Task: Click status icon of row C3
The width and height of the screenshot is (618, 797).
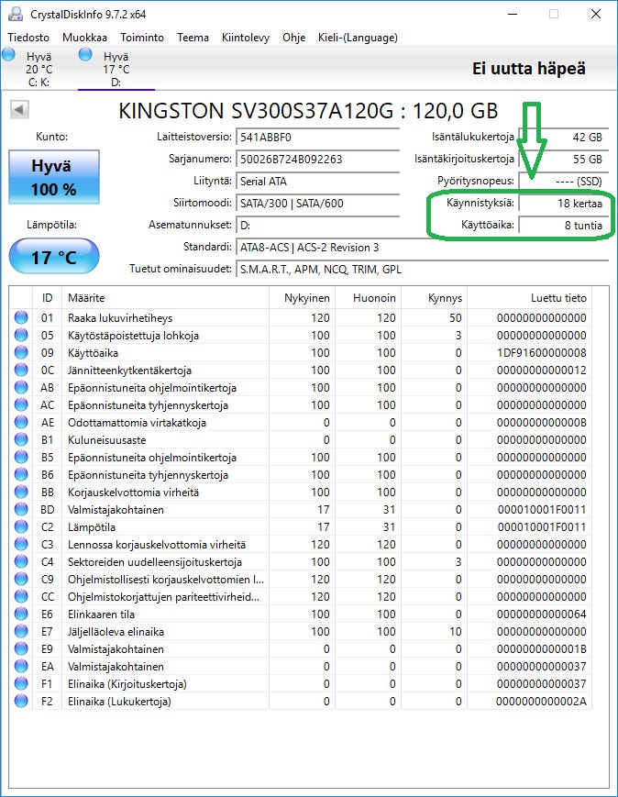Action: [x=21, y=545]
